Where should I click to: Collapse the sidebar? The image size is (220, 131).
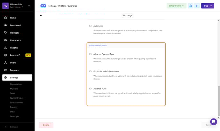click(x=14, y=127)
